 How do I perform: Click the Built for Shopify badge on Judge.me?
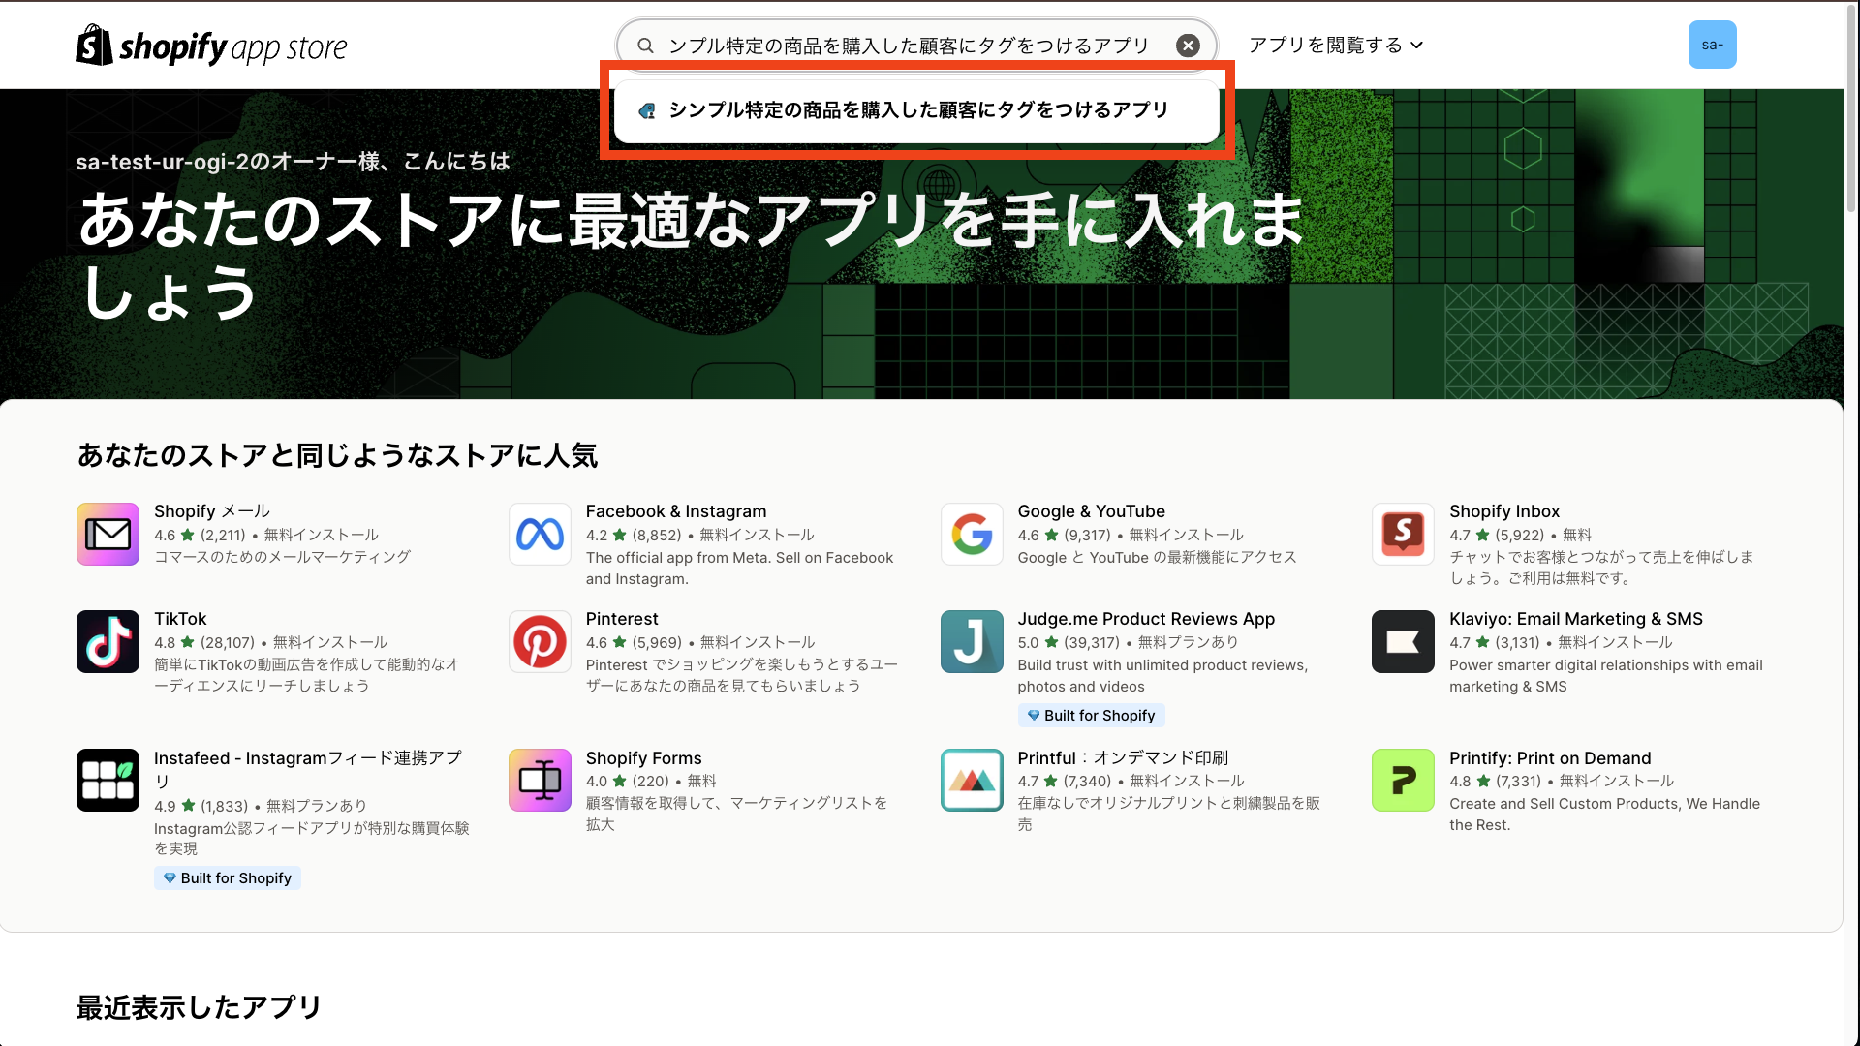pos(1091,715)
